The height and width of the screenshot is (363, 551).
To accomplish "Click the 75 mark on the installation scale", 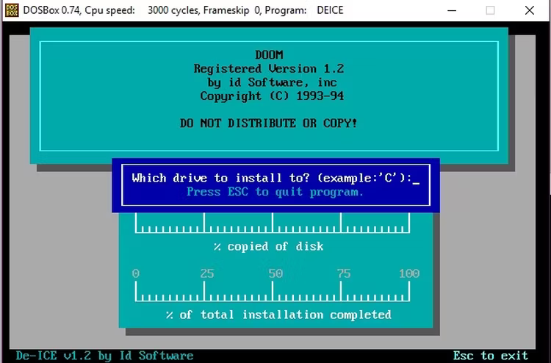I will (x=344, y=273).
